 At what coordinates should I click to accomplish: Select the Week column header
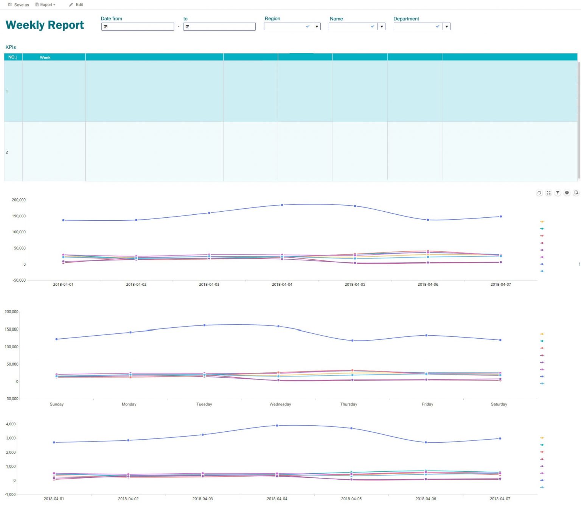[x=45, y=57]
